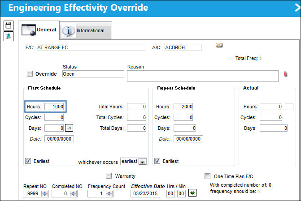
Task: Click the Frequency Count value field
Action: coord(97,193)
